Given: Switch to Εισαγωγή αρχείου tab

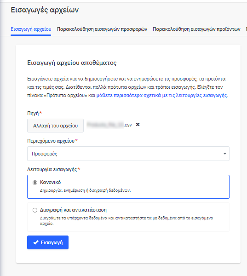Looking at the screenshot, I should [x=31, y=29].
